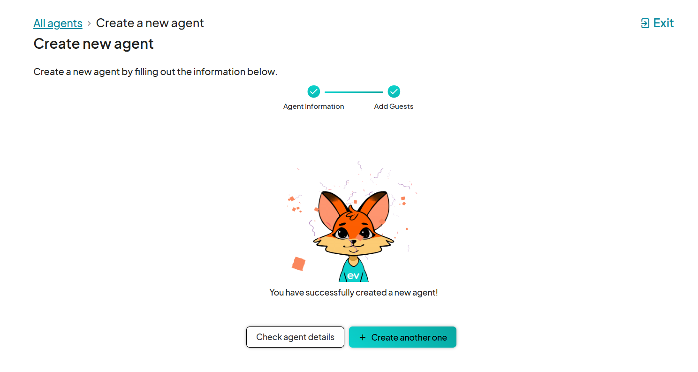The height and width of the screenshot is (372, 698).
Task: Select the Agent Information step label
Action: pyautogui.click(x=313, y=106)
